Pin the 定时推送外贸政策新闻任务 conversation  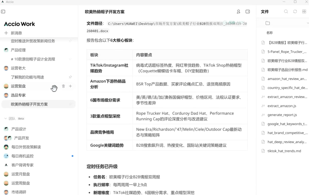70,41
